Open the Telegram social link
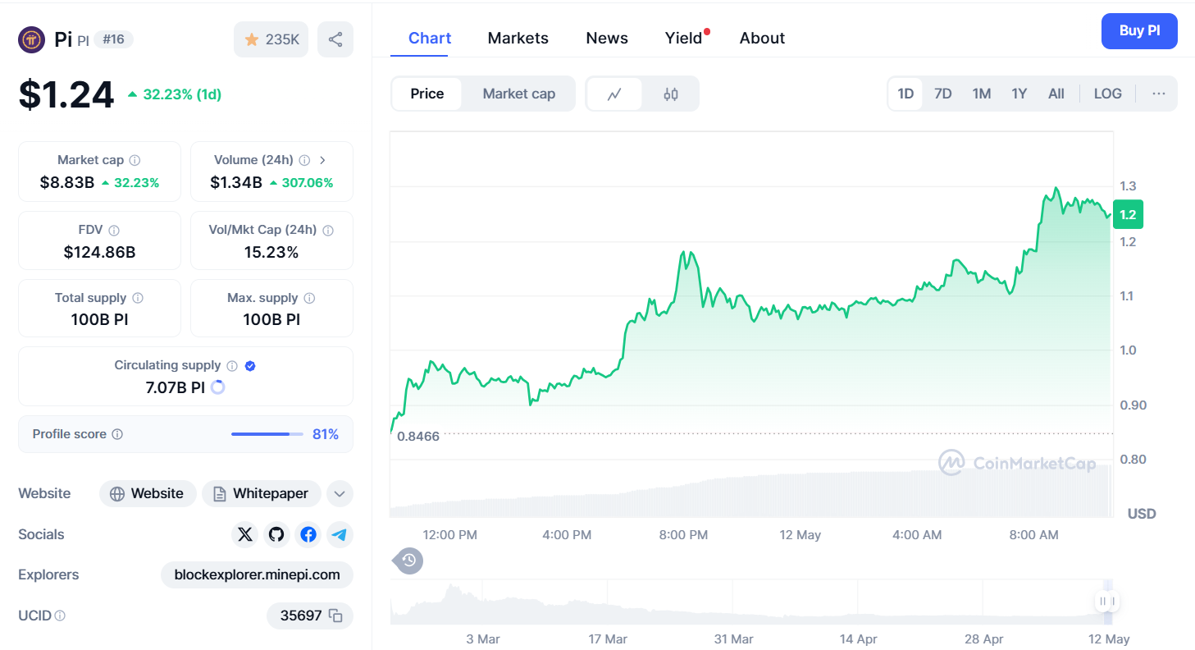The width and height of the screenshot is (1195, 650). click(x=340, y=535)
